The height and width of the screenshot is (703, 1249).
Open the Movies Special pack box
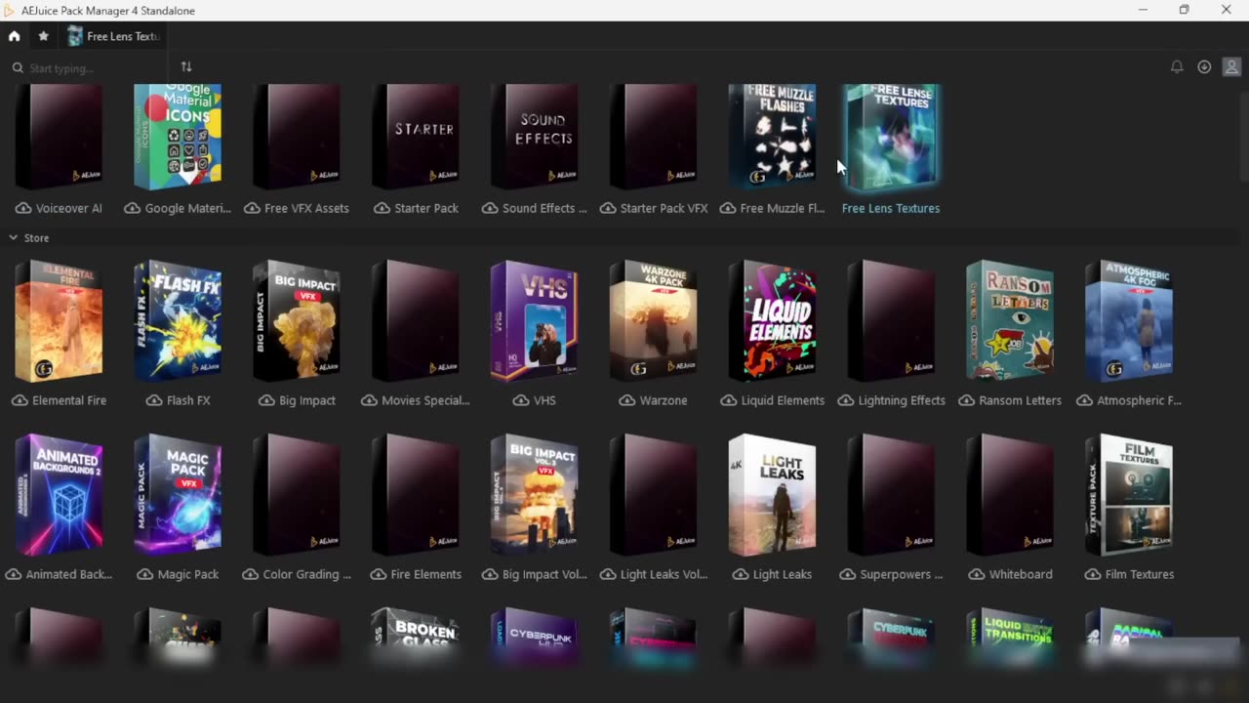415,320
